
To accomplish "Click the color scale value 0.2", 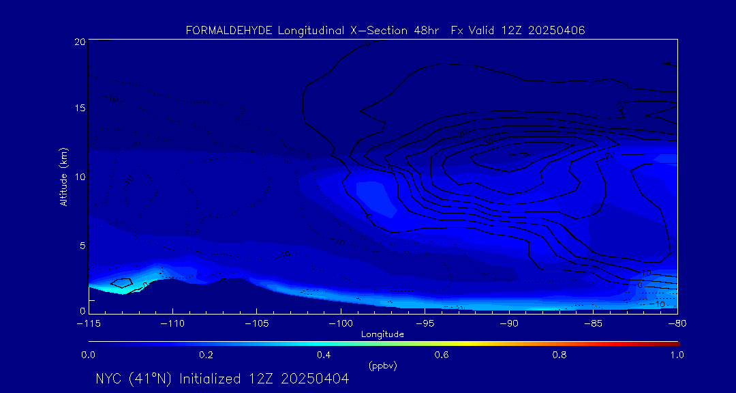I will [206, 355].
